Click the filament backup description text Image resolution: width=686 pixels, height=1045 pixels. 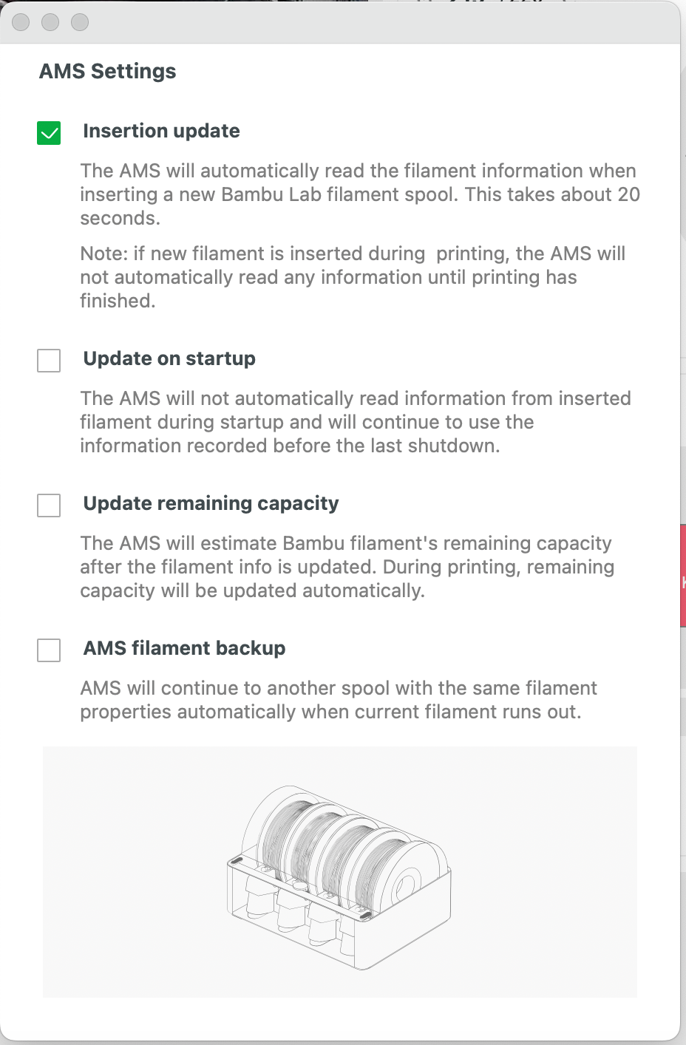(x=338, y=700)
